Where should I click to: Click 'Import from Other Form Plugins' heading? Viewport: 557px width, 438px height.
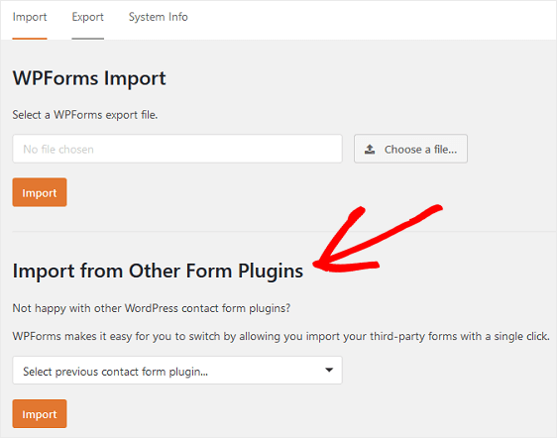(x=158, y=272)
